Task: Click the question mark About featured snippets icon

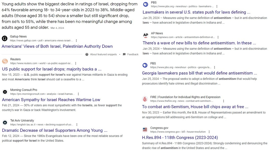Action: pyautogui.click(x=87, y=54)
